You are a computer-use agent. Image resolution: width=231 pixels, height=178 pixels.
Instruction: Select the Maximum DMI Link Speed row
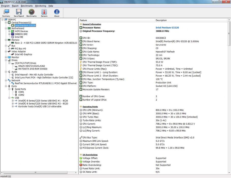[153, 141]
